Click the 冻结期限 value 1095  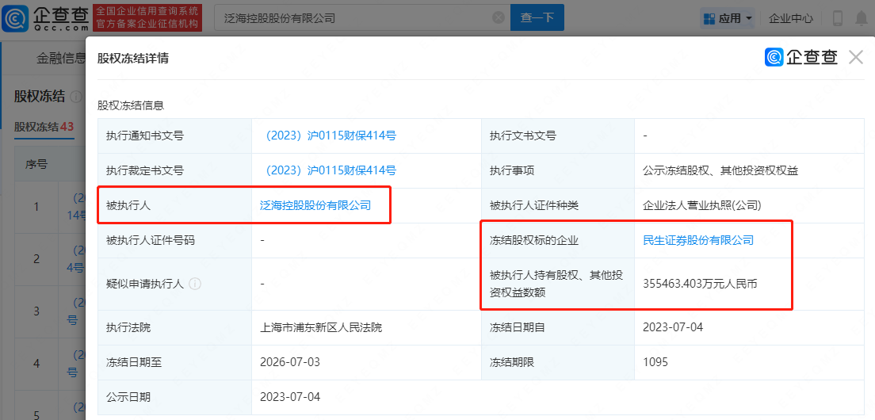point(655,362)
